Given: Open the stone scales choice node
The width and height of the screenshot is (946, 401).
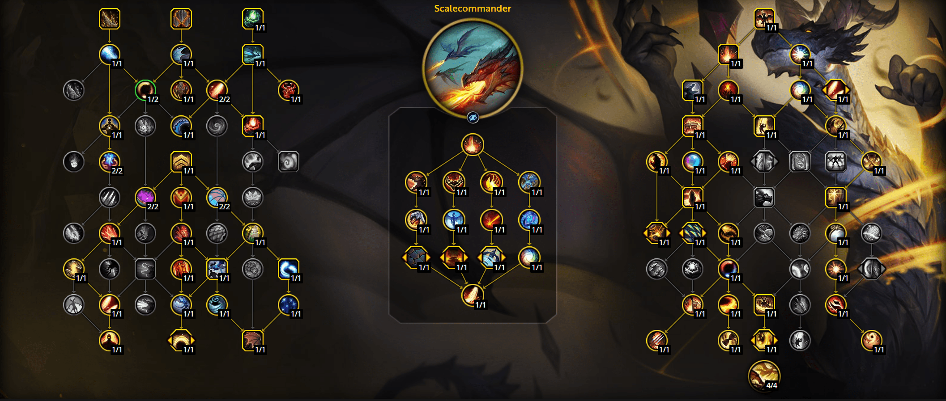Looking at the screenshot, I should click(416, 257).
